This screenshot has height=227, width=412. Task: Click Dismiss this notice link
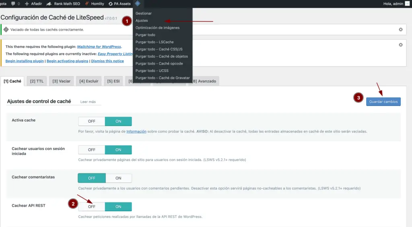pyautogui.click(x=107, y=61)
